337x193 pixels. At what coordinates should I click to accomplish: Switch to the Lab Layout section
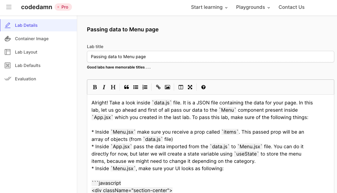coord(26,52)
